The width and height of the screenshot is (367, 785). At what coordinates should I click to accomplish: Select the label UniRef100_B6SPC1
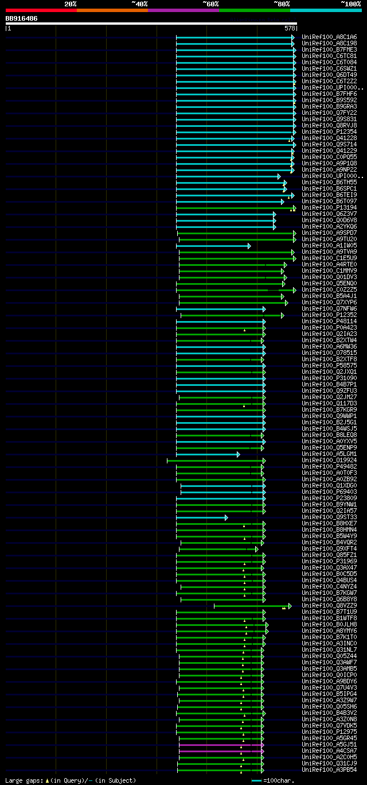329,188
